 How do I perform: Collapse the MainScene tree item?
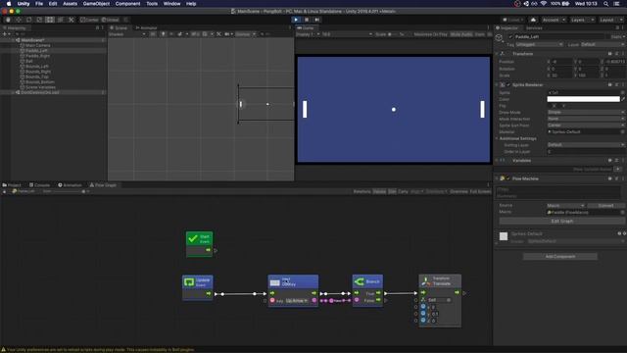13,40
